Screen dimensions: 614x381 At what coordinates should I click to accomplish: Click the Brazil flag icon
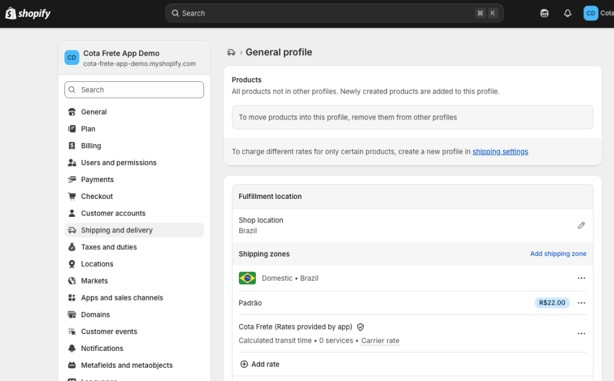[247, 278]
